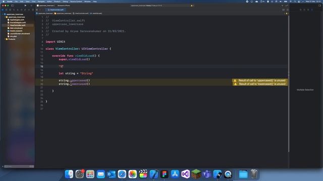The height and width of the screenshot is (181, 323).
Task: Open the Wi-Fi status menu
Action: click(291, 2)
